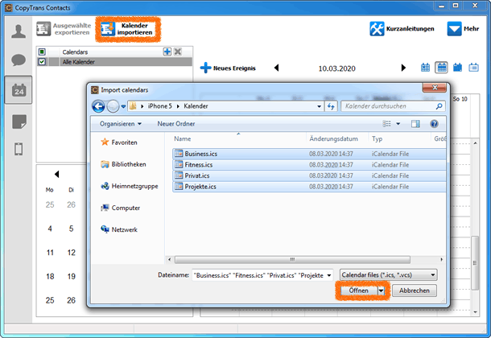Screen dimensions: 491x338
Task: Click the iPhone 5 breadcrumb
Action: [x=159, y=106]
